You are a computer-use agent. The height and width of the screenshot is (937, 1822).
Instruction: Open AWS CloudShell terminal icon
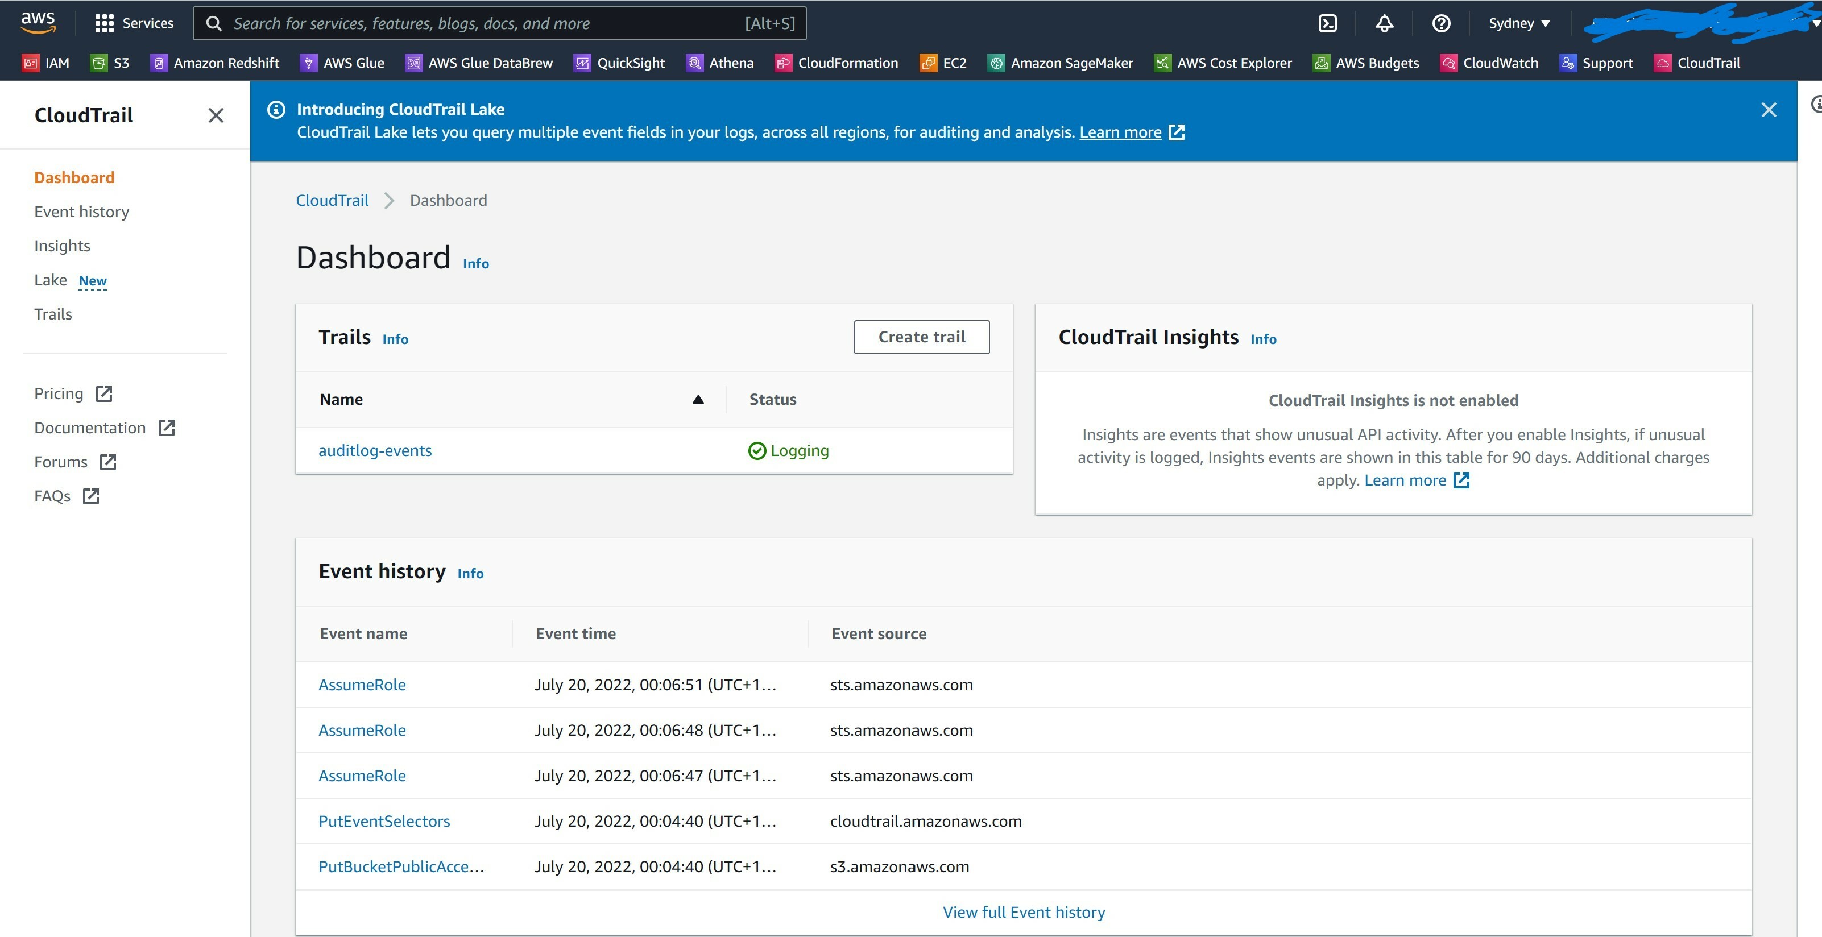pos(1328,23)
